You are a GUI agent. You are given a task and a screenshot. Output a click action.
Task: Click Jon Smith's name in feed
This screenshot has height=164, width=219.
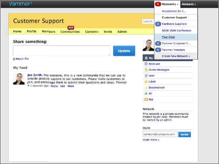34,75
